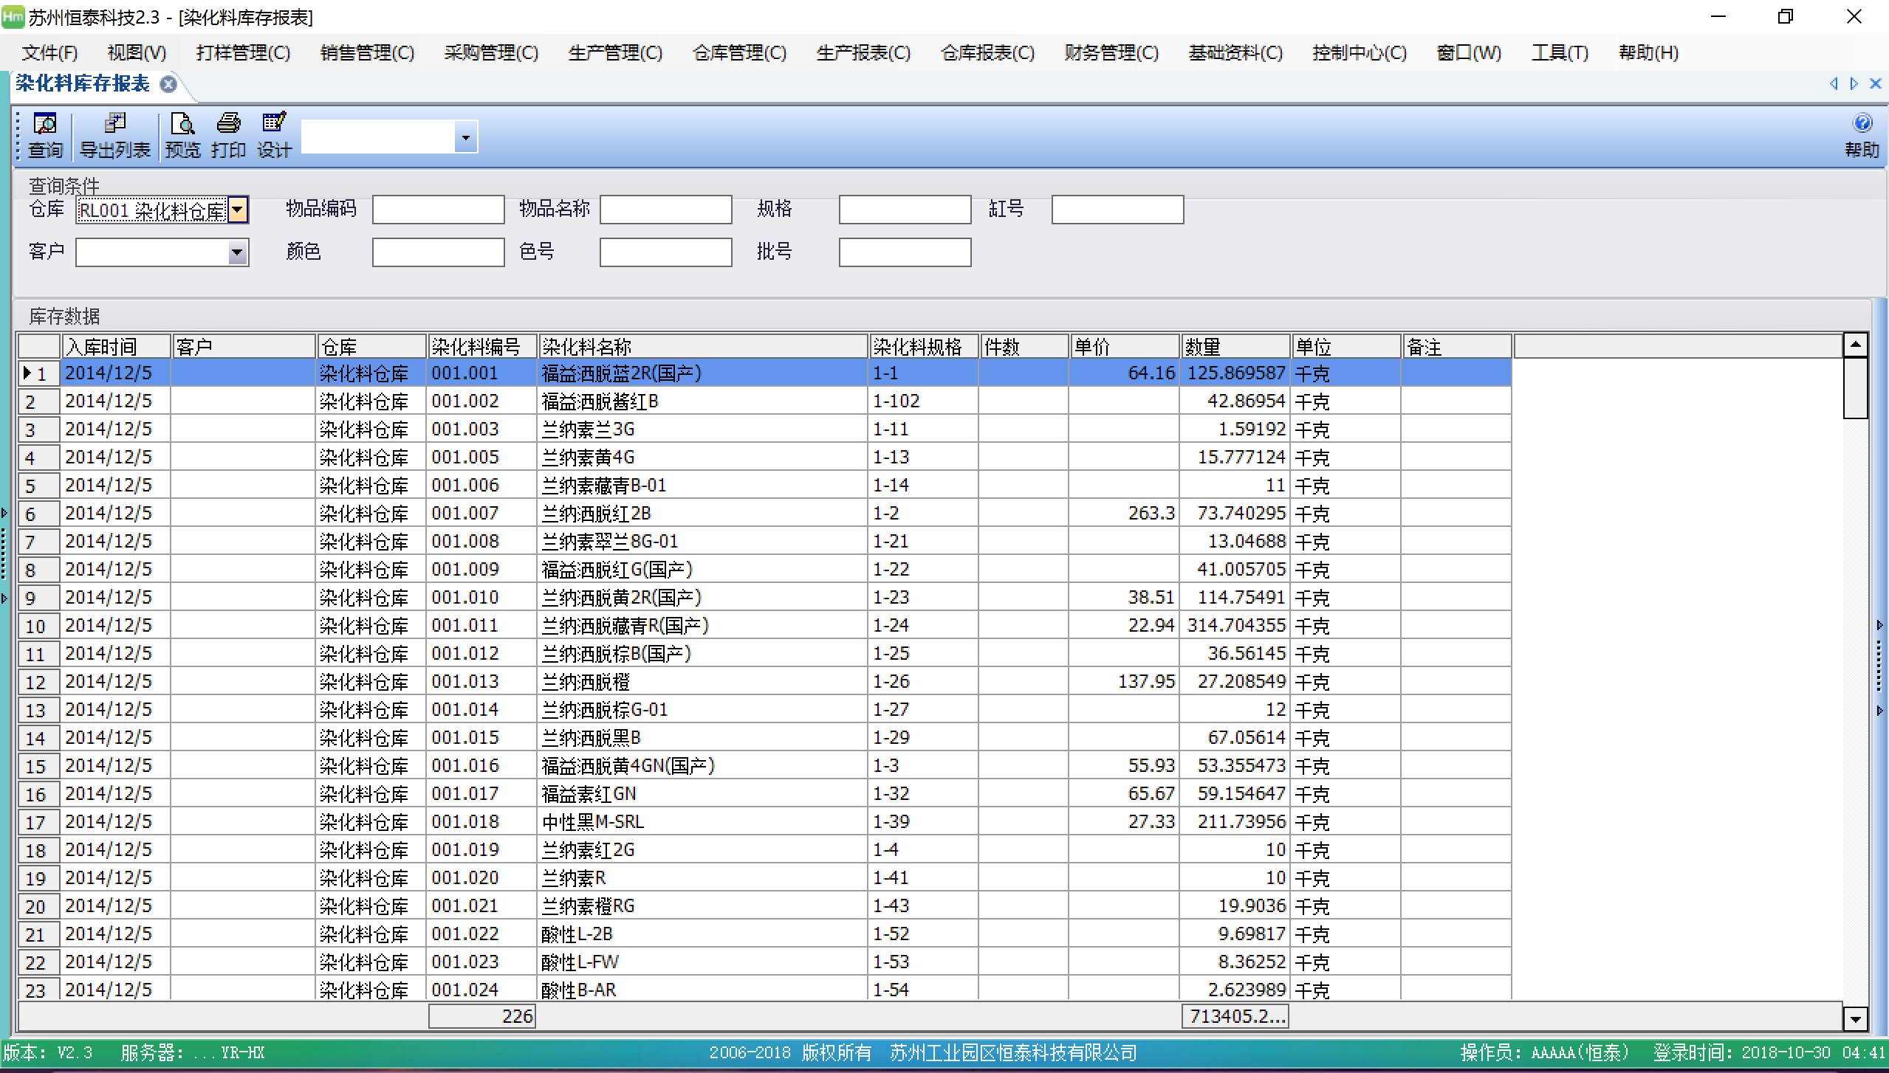
Task: Open the 销售管理(C) menu
Action: (x=367, y=53)
